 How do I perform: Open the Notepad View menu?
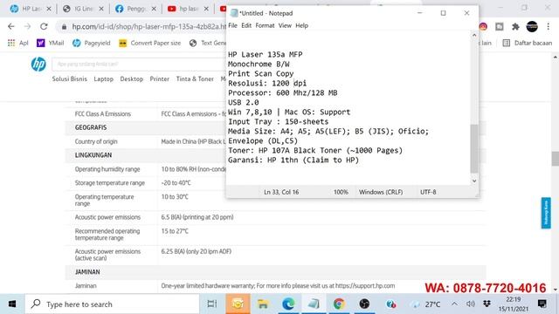pos(285,25)
